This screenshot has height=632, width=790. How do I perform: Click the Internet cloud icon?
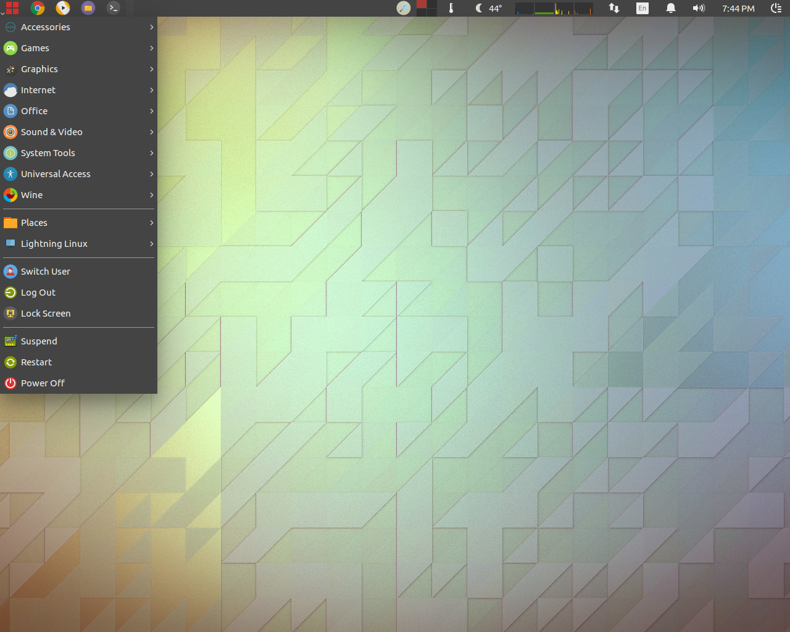pyautogui.click(x=10, y=90)
